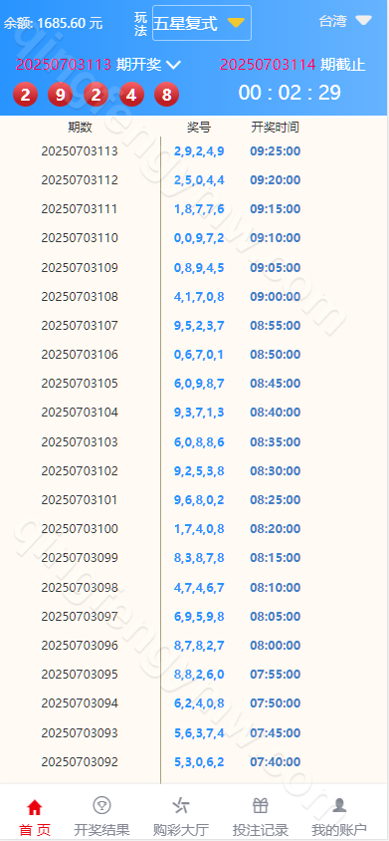The image size is (389, 841).
Task: Click the 余额 1685.60 元 balance text
Action: coord(53,23)
